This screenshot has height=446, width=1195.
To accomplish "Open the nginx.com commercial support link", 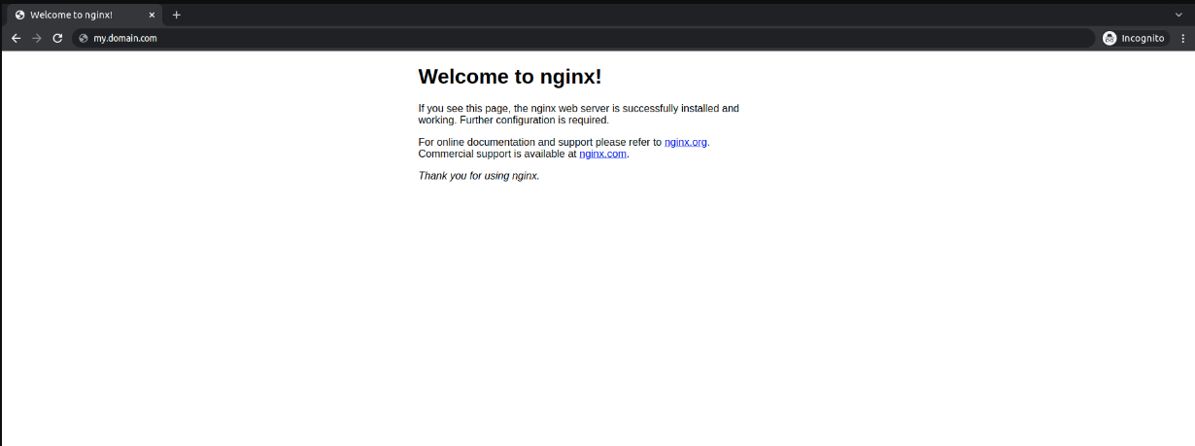I will tap(602, 154).
